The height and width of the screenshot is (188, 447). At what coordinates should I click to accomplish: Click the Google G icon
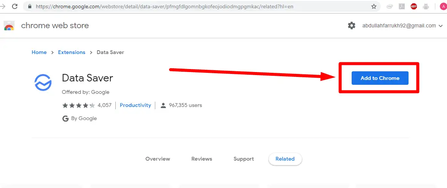pos(66,119)
